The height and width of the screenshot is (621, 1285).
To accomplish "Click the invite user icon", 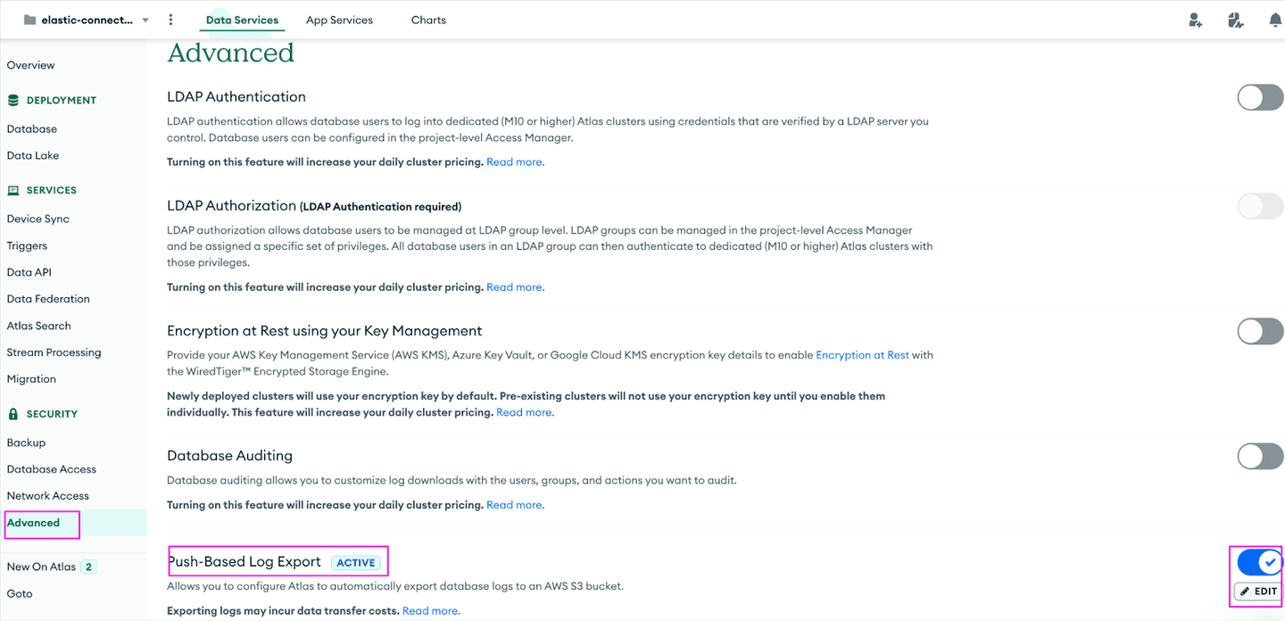I will pyautogui.click(x=1196, y=20).
